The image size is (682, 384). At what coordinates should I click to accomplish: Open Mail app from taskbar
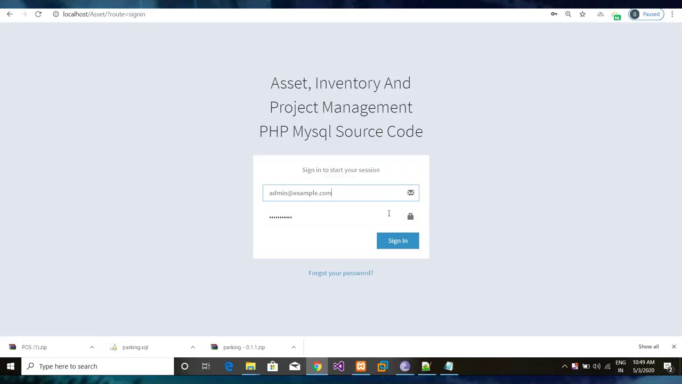tap(295, 366)
